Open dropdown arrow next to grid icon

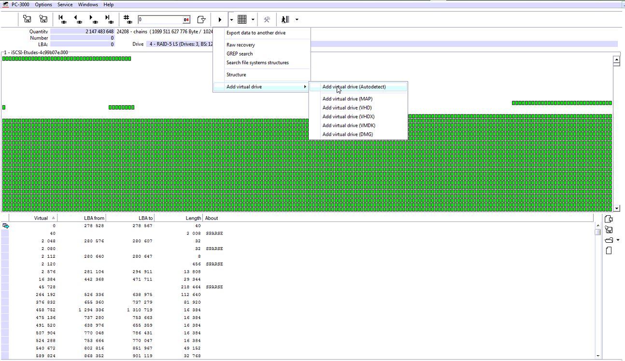(253, 20)
